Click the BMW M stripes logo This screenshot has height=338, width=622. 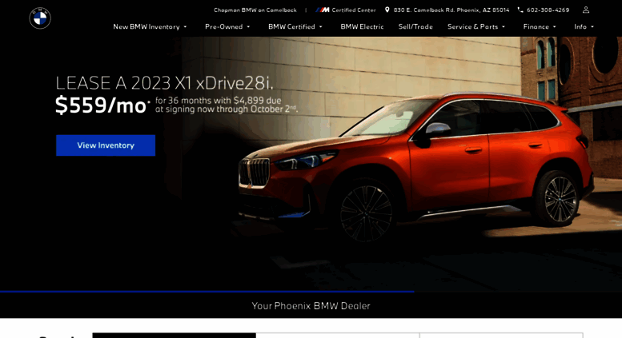[x=323, y=10]
